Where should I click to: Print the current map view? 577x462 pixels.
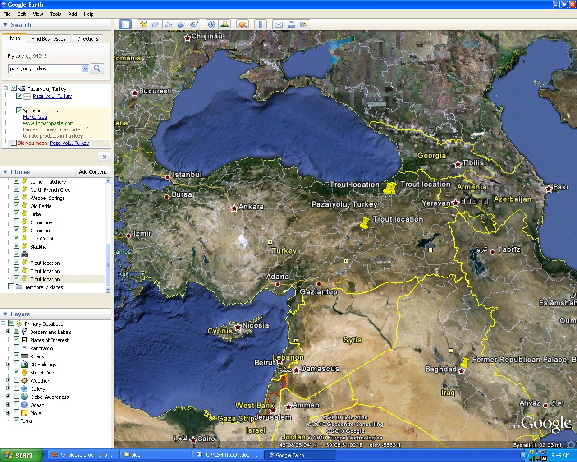pyautogui.click(x=291, y=24)
